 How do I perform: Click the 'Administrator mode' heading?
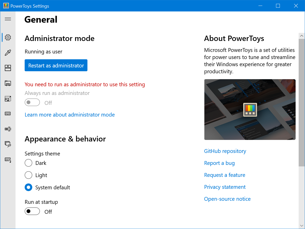[x=59, y=38]
